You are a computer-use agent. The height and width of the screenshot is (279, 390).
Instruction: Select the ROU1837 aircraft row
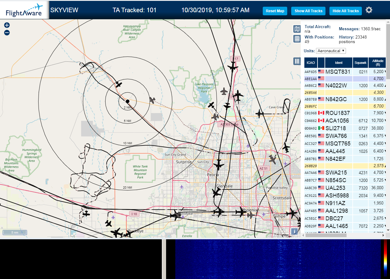pyautogui.click(x=345, y=113)
